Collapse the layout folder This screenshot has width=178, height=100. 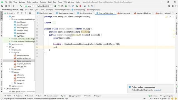pyautogui.click(x=10, y=52)
